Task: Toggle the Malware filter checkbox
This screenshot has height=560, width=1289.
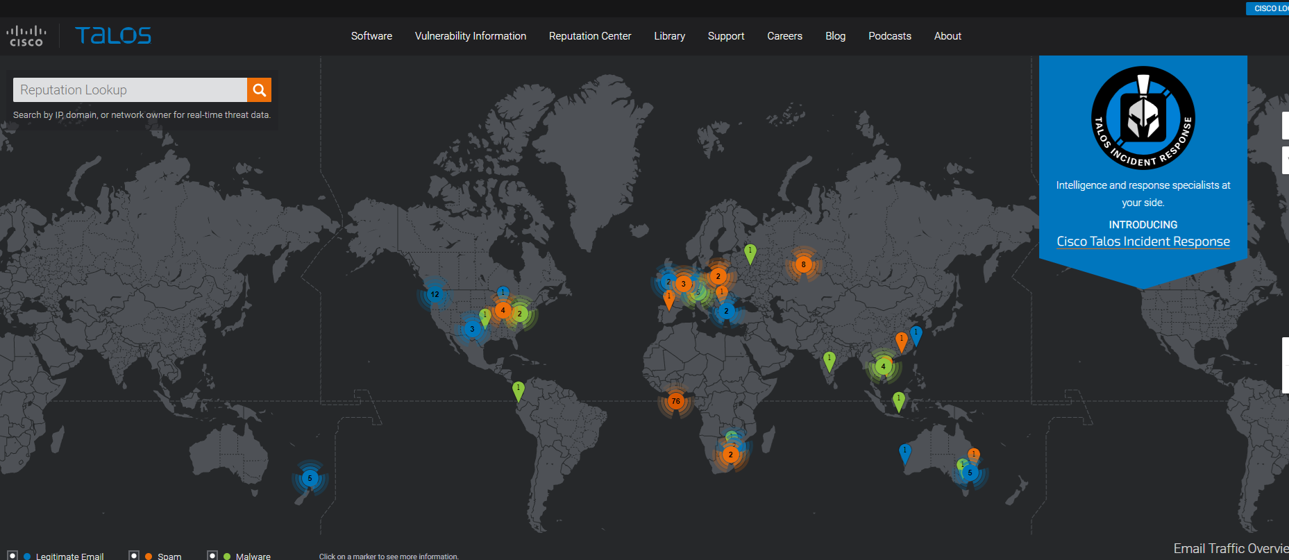Action: coord(212,556)
